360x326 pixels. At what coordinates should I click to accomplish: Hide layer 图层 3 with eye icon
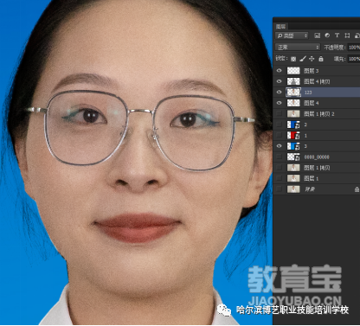click(279, 71)
